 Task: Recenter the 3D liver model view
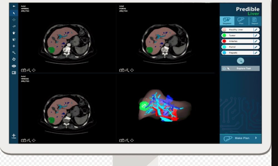pos(132,140)
